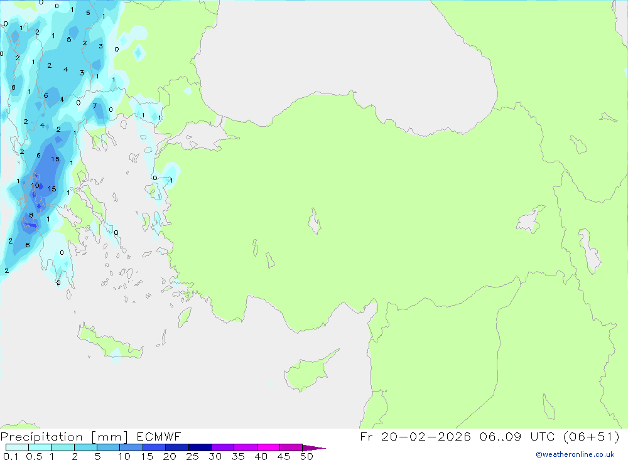
Task: Click the legend scale label '0.1'
Action: [x=11, y=456]
